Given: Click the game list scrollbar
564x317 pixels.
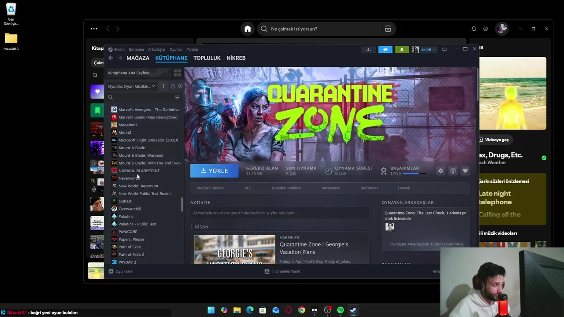Looking at the screenshot, I should (x=182, y=204).
